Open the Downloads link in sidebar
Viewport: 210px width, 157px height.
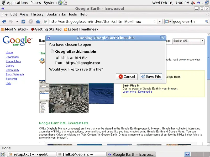[x=12, y=57]
